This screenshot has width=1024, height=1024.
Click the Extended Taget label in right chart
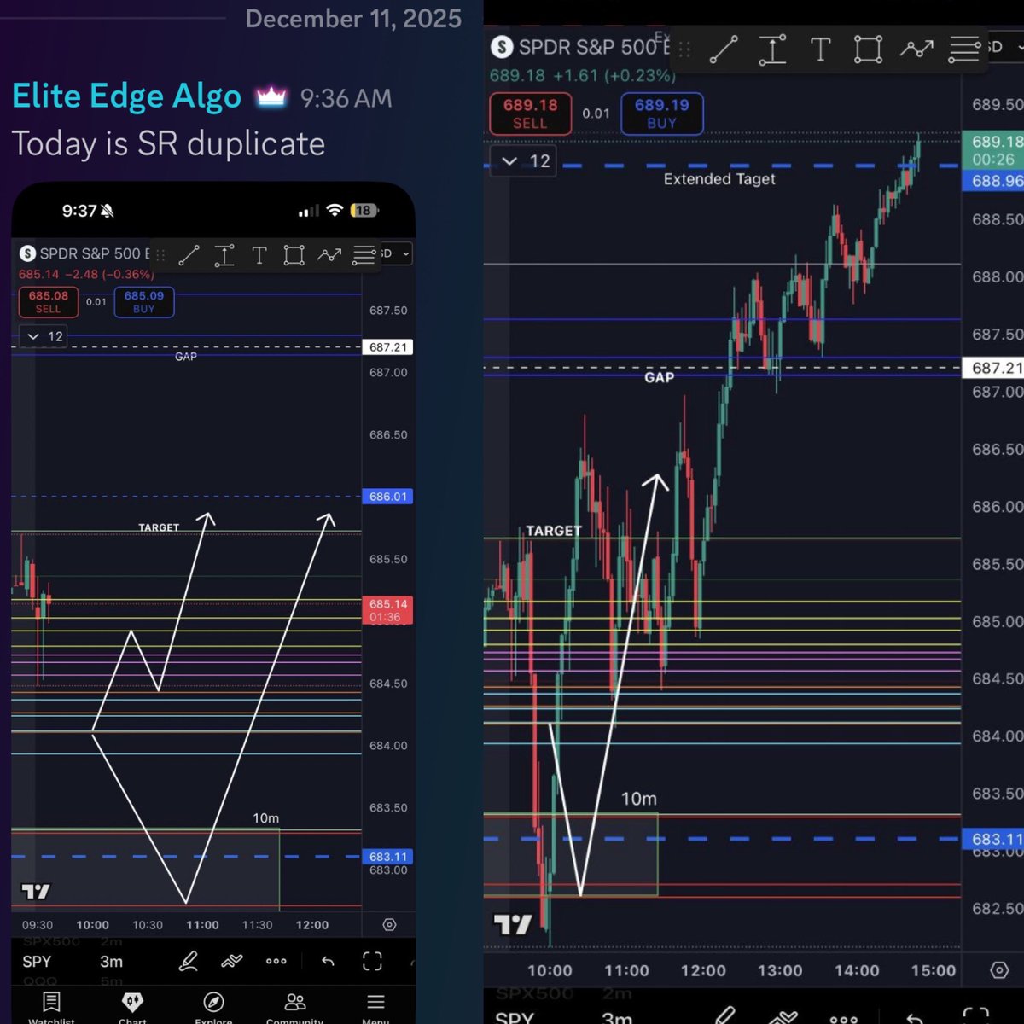(x=719, y=179)
